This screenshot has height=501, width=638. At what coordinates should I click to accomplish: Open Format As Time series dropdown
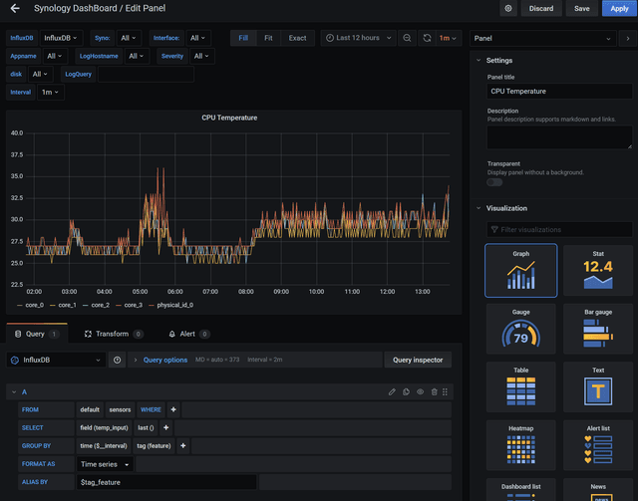(105, 464)
